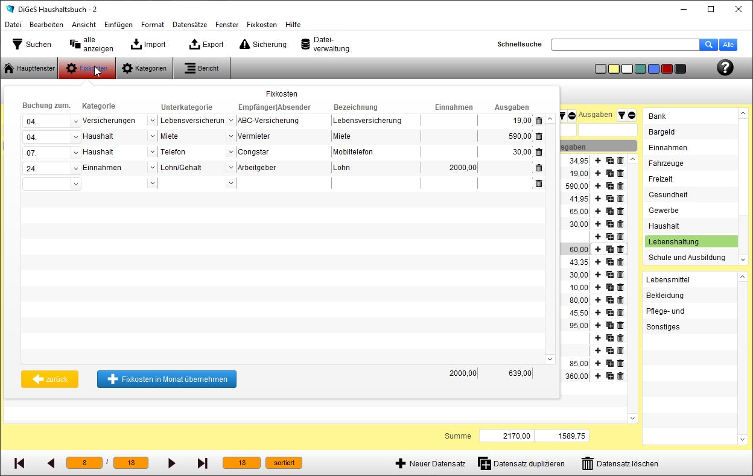753x476 pixels.
Task: Open Sicherung backup warning icon
Action: tap(244, 44)
